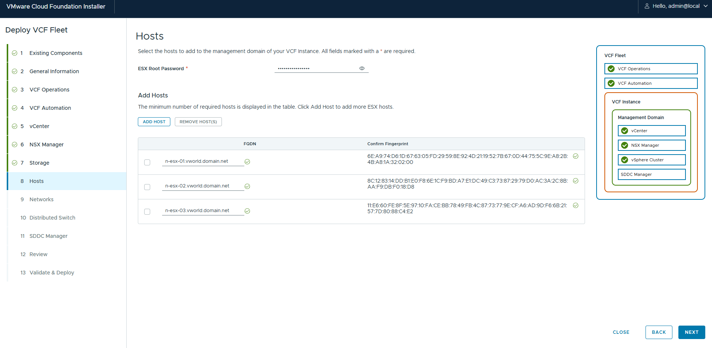The height and width of the screenshot is (348, 712).
Task: Click validation checkmark next to n-esx-01 FQDN
Action: point(247,162)
